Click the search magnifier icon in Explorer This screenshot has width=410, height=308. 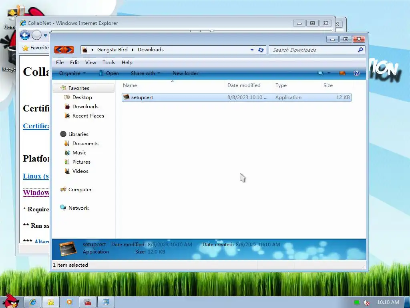point(360,50)
